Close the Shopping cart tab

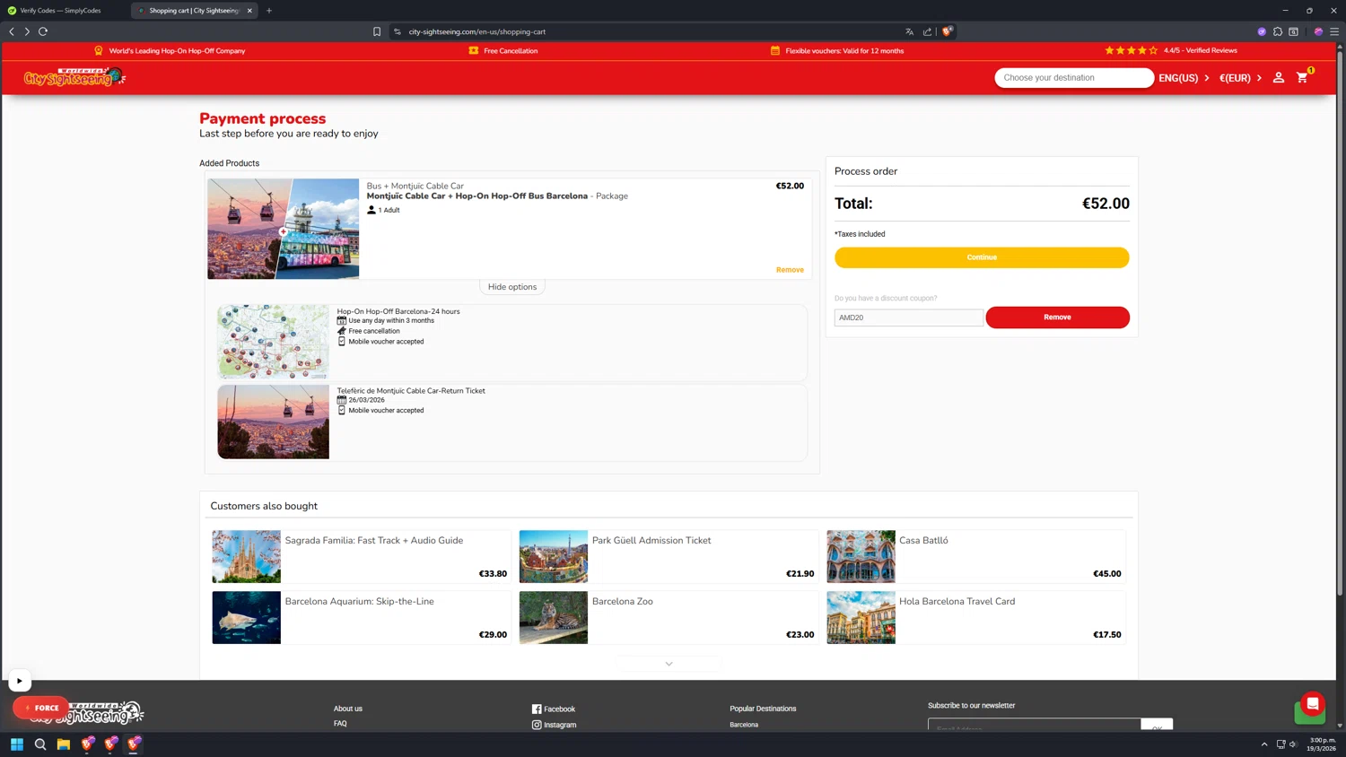[249, 11]
